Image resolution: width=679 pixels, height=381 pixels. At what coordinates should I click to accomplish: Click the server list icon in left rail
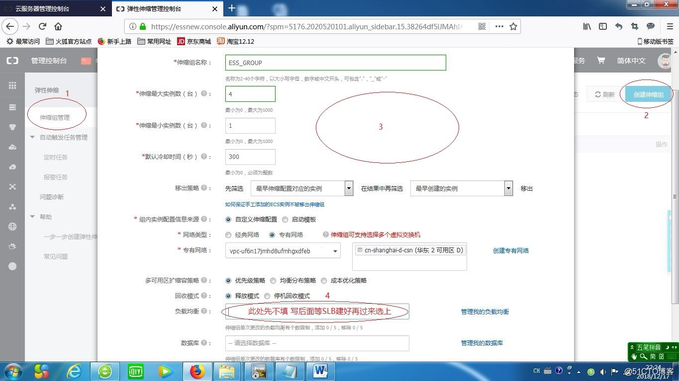point(12,107)
